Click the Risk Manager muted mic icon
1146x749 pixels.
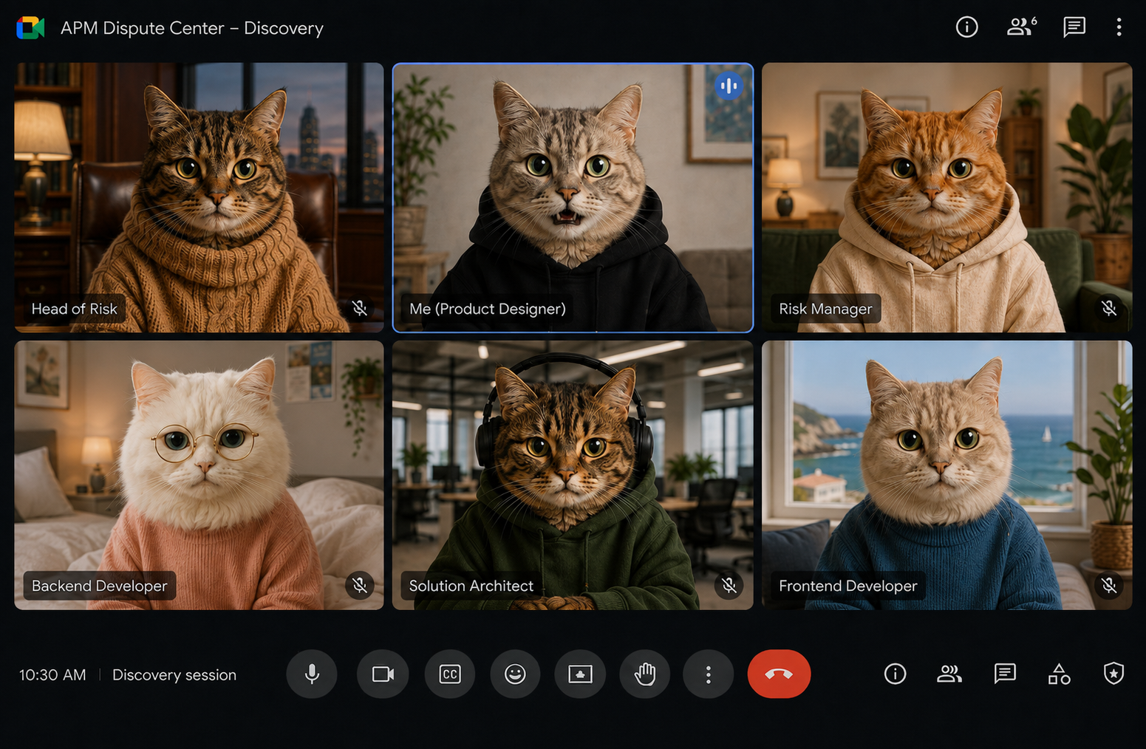[1109, 308]
